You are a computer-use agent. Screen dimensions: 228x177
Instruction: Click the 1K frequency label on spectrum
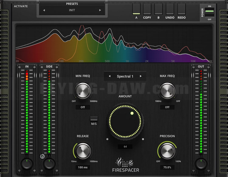click(127, 61)
